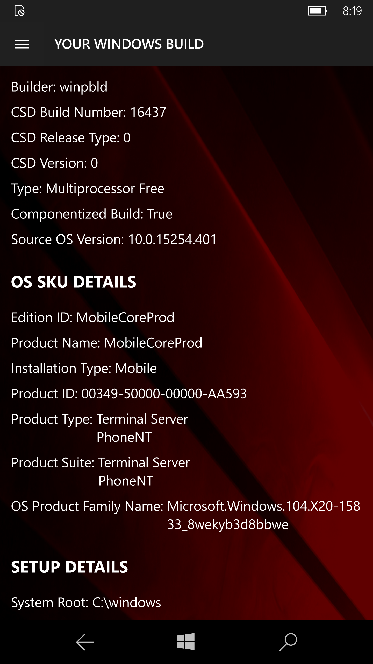Tap the SETUP DETAILS heading

tap(69, 567)
